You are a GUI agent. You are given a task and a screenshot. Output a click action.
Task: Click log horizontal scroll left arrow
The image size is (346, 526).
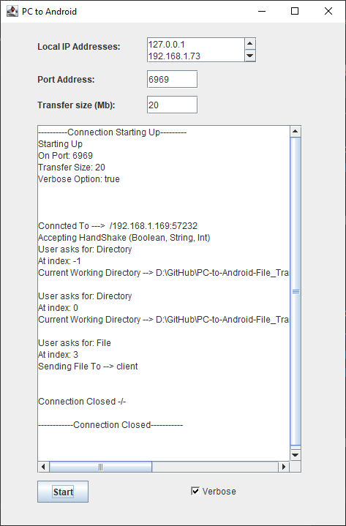pyautogui.click(x=43, y=466)
